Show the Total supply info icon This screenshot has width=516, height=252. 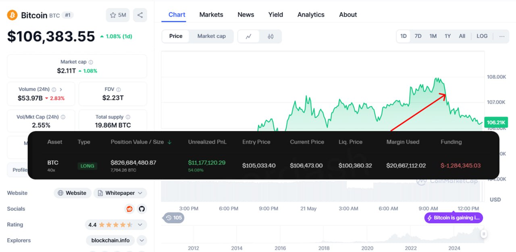[x=128, y=117]
